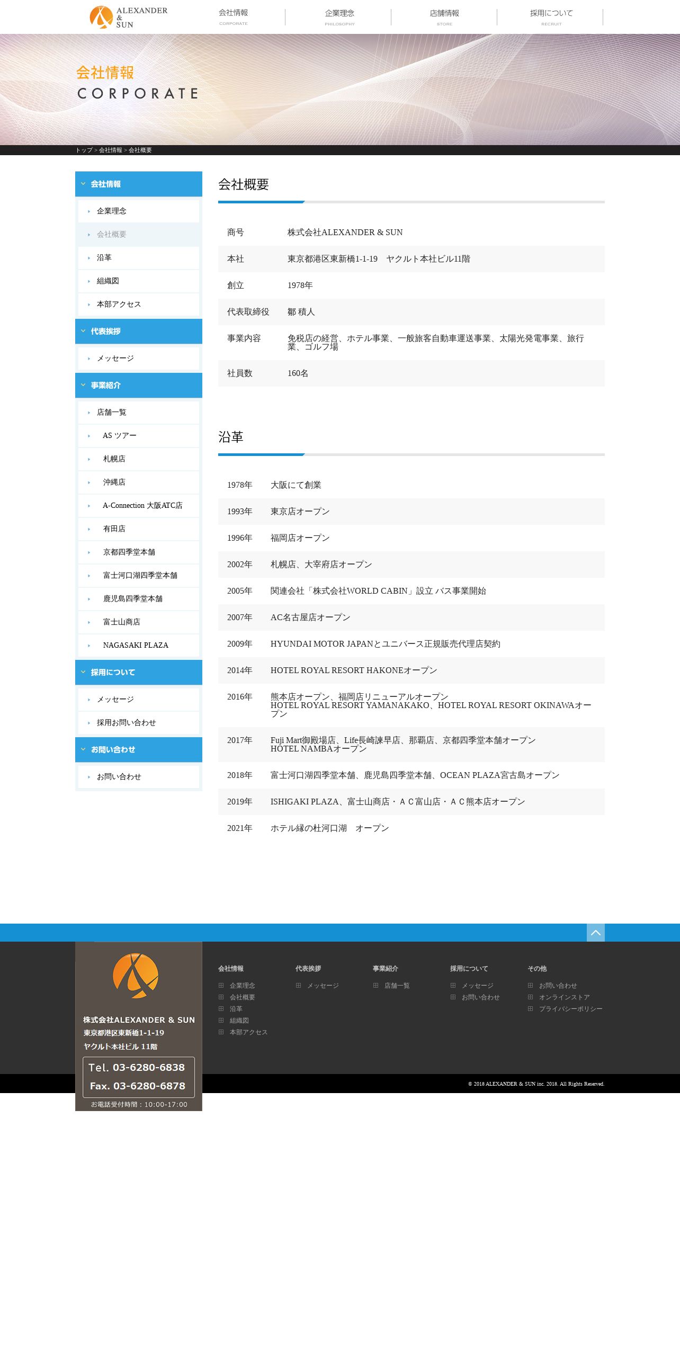
Task: Click the 2014年 HOTEL ROYAL RESORT HAKONE entry
Action: [x=411, y=670]
